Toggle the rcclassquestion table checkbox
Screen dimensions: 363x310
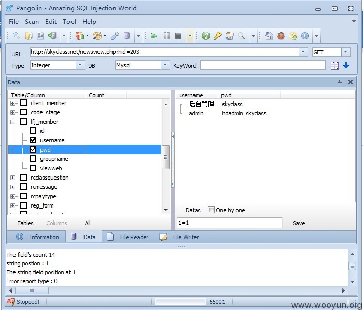point(24,178)
